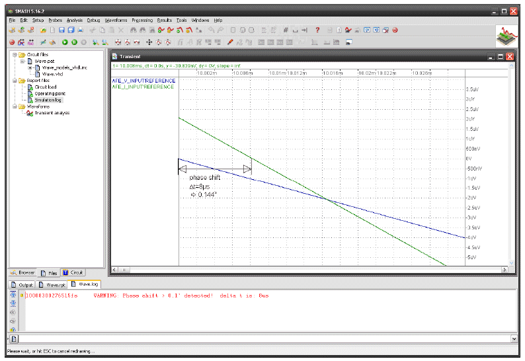This screenshot has width=525, height=361.
Task: Click the waveform vertical scrollbar down arrow
Action: tap(511, 263)
